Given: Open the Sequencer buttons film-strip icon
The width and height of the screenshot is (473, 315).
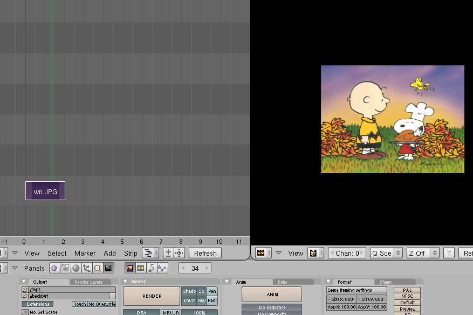Looking at the screenshot, I should tap(141, 268).
